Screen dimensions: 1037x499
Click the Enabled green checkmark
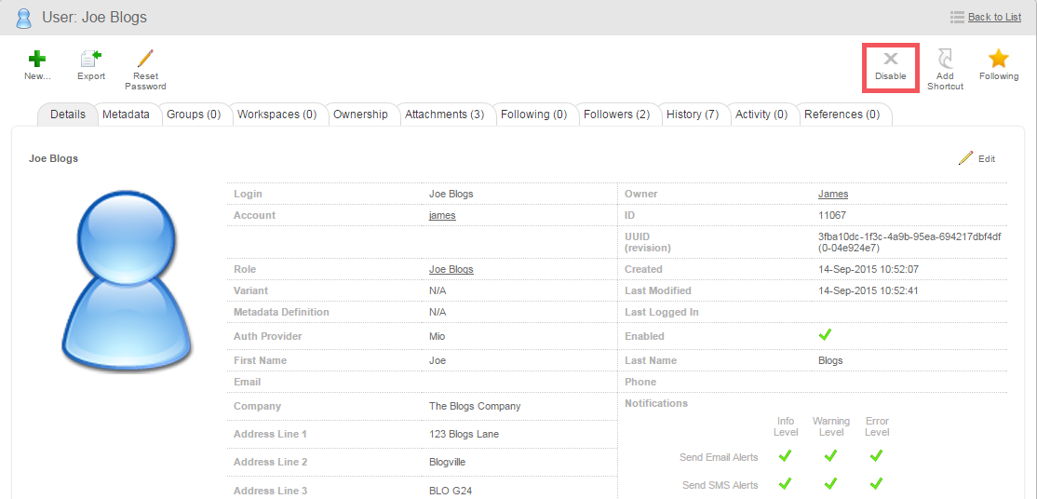point(825,335)
